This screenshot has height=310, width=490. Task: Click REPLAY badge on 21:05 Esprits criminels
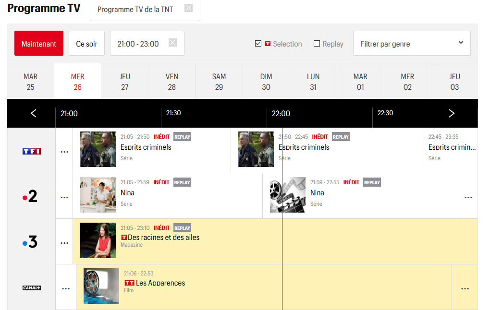click(182, 137)
